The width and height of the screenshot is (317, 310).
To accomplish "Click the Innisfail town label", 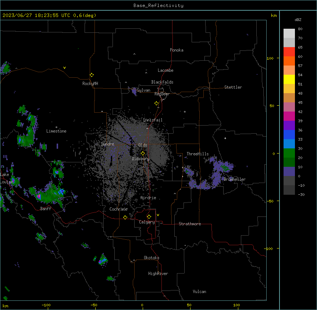I will pyautogui.click(x=153, y=120).
